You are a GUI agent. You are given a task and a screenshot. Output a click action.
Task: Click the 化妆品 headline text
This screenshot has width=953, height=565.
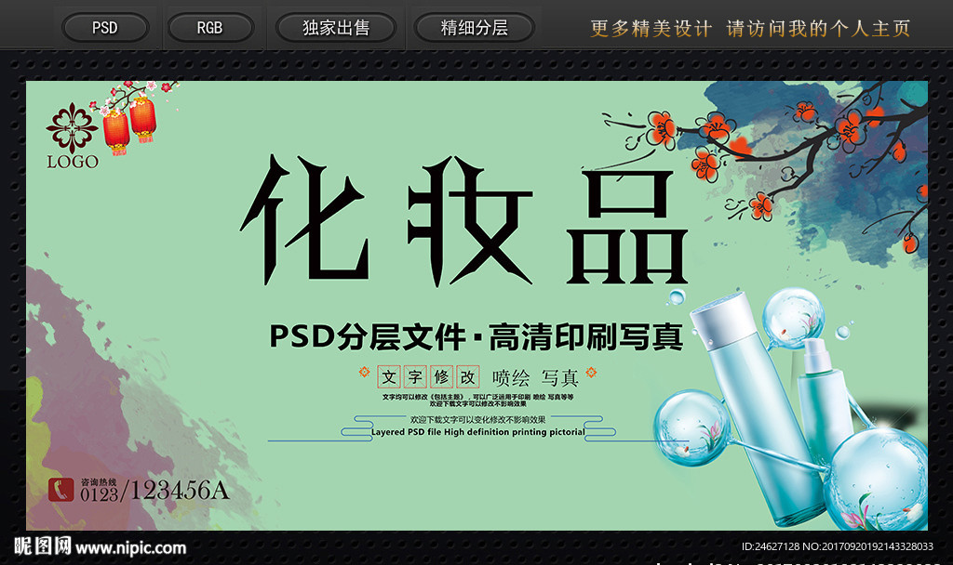463,220
